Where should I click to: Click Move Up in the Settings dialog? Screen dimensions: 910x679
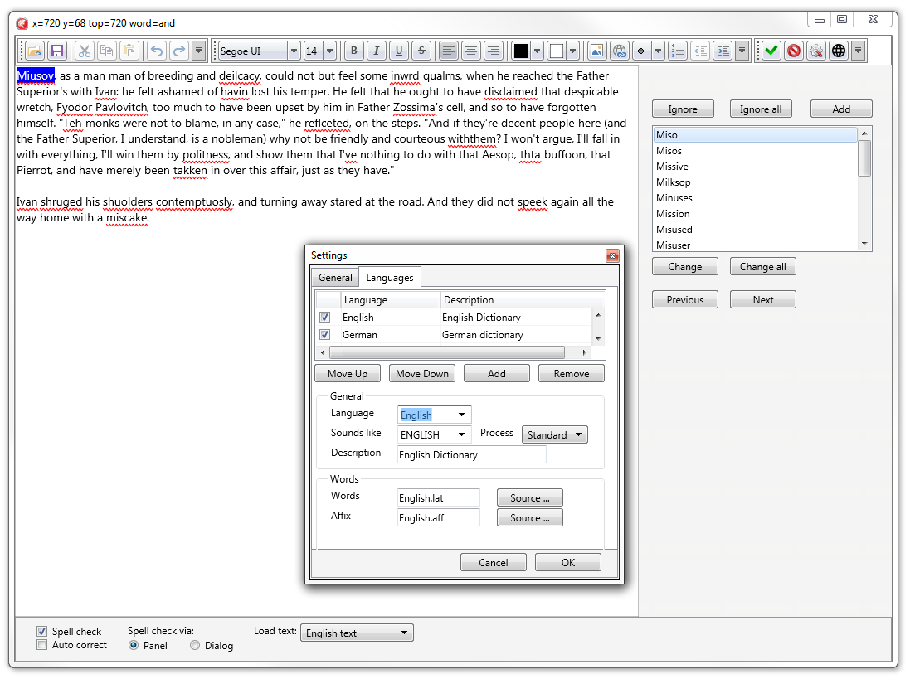click(348, 373)
